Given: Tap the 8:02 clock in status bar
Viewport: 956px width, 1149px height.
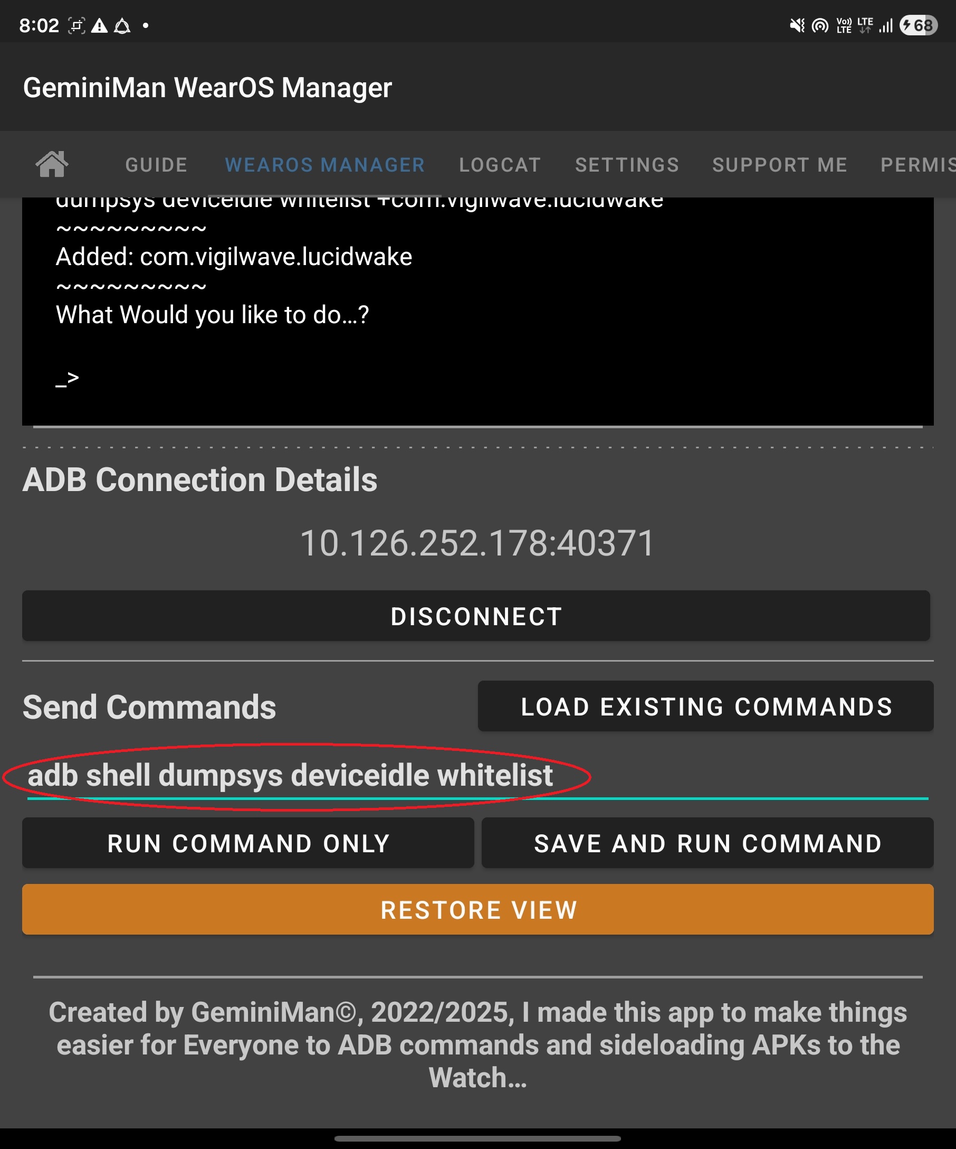Looking at the screenshot, I should (x=39, y=25).
